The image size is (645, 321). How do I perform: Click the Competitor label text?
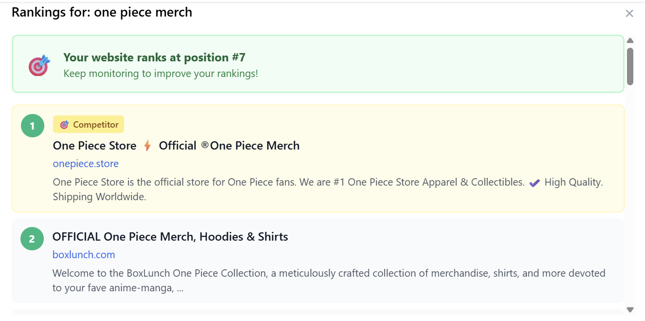(x=96, y=125)
